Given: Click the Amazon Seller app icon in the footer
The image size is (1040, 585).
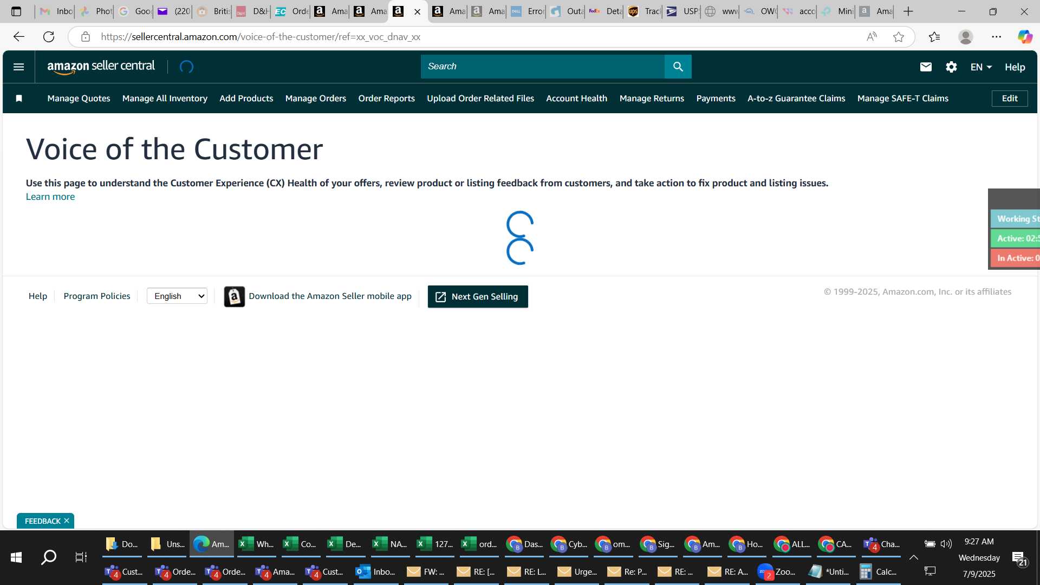Looking at the screenshot, I should [x=235, y=296].
